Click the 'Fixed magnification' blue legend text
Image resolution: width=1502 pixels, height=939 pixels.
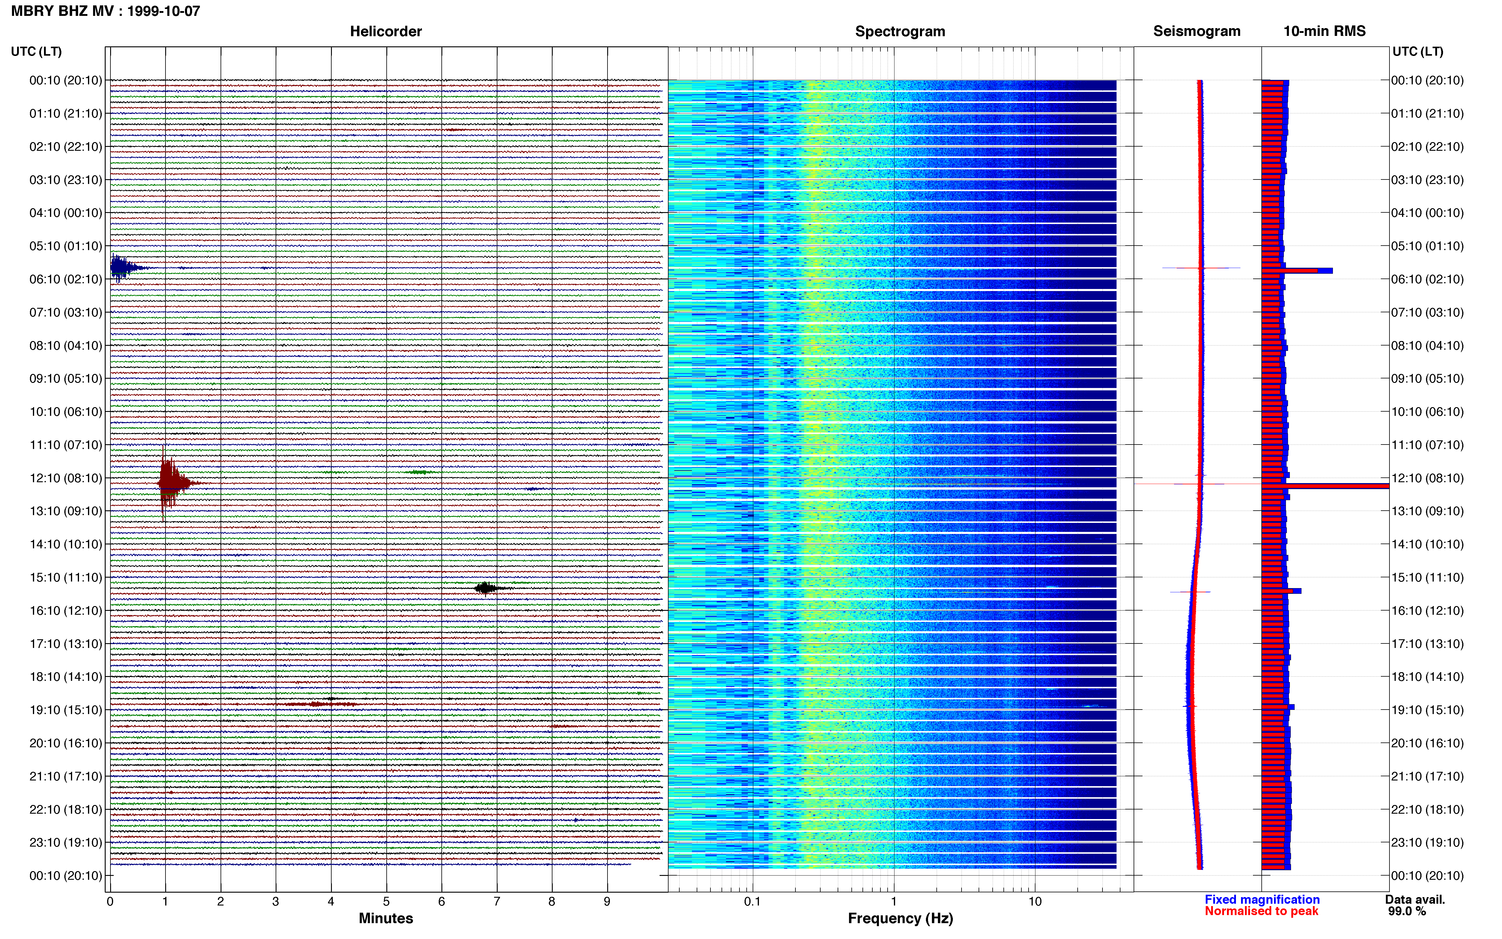pyautogui.click(x=1262, y=899)
